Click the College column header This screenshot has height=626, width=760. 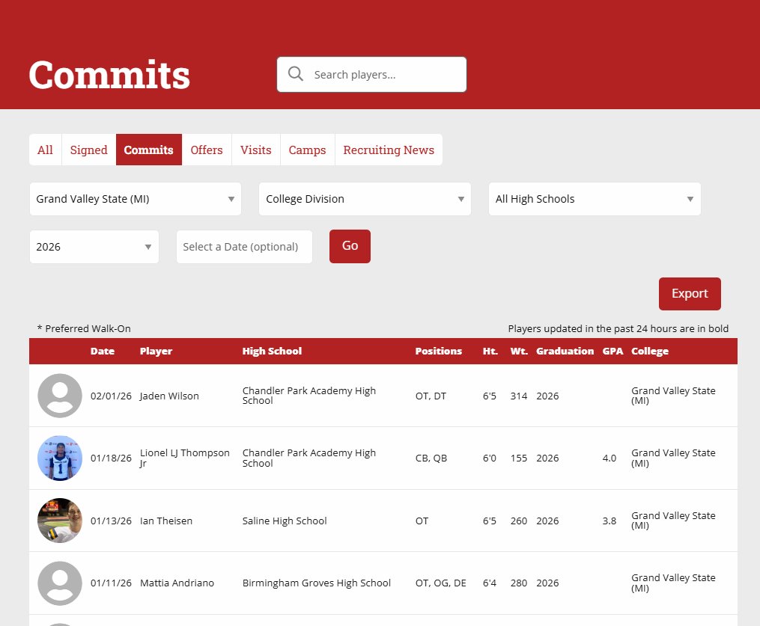(x=650, y=351)
